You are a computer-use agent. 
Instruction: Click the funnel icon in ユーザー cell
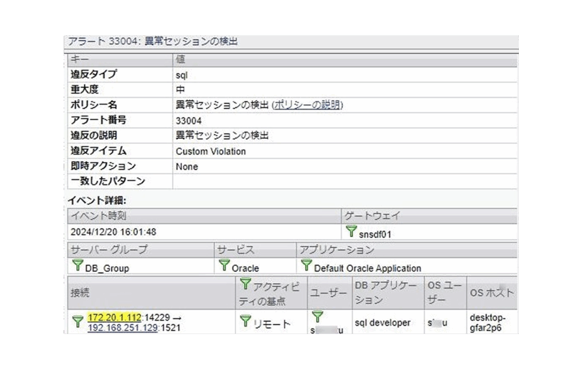coord(317,317)
